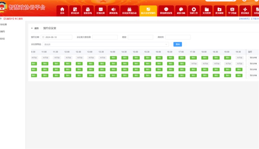This screenshot has height=149, width=259.
Task: Open the 预约日期 date picker field
Action: (x=56, y=37)
